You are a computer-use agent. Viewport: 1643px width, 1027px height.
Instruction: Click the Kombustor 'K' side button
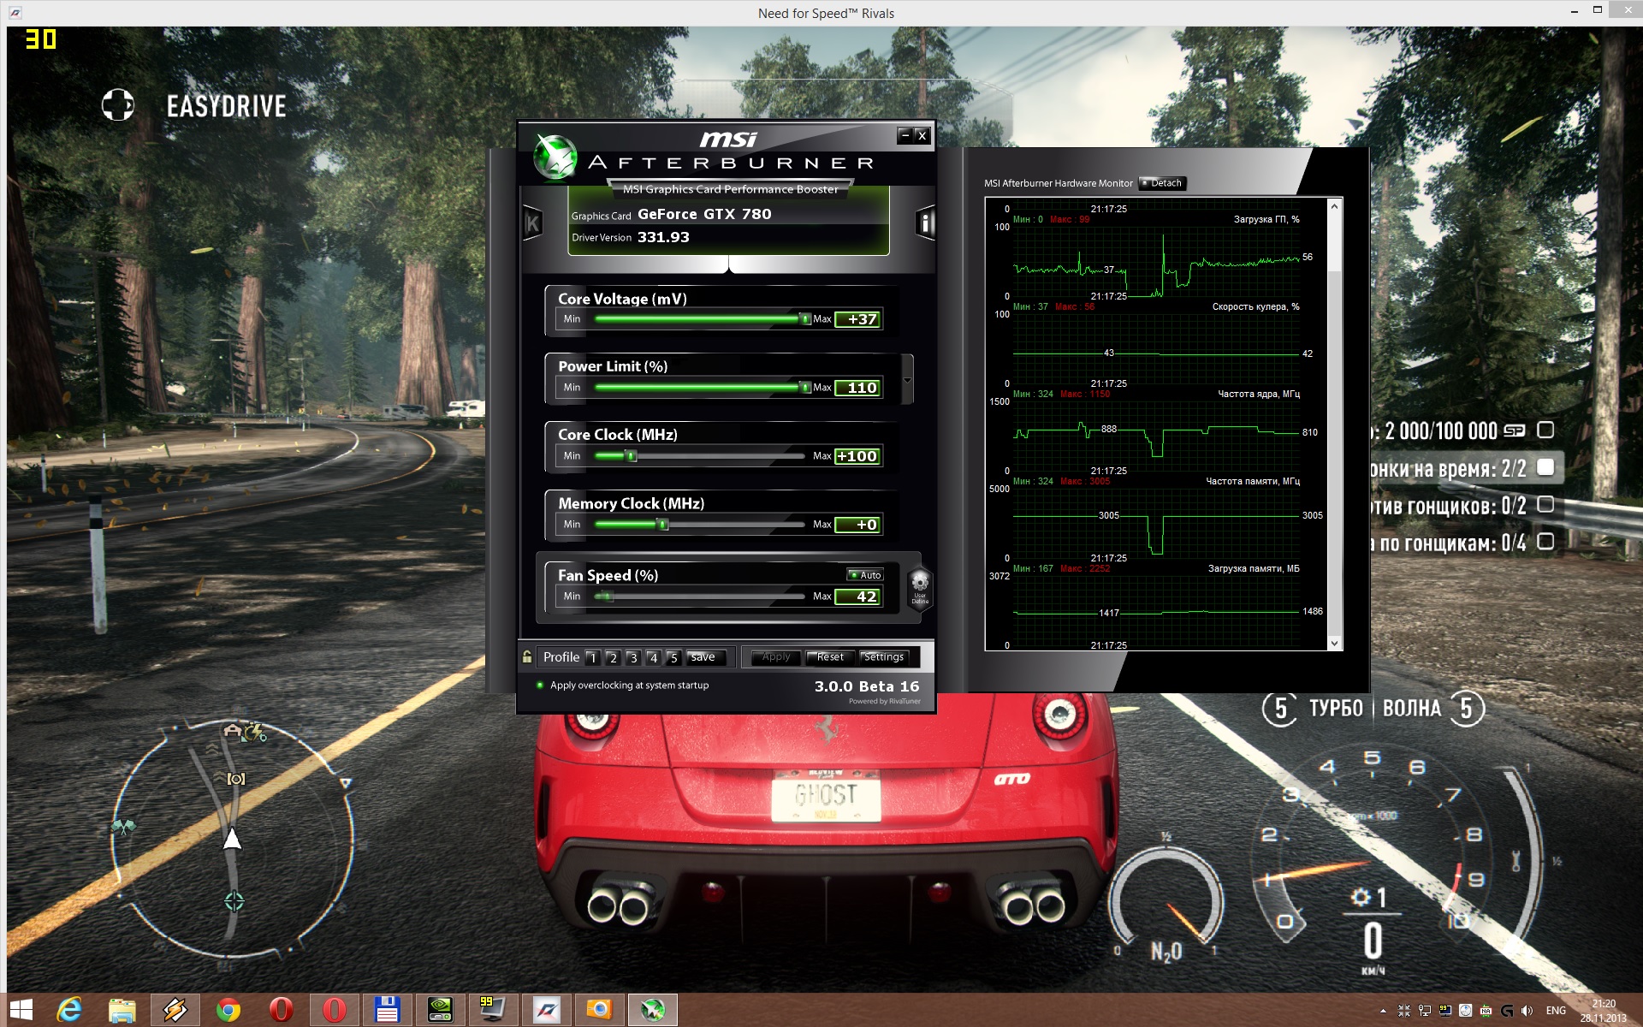click(x=532, y=224)
